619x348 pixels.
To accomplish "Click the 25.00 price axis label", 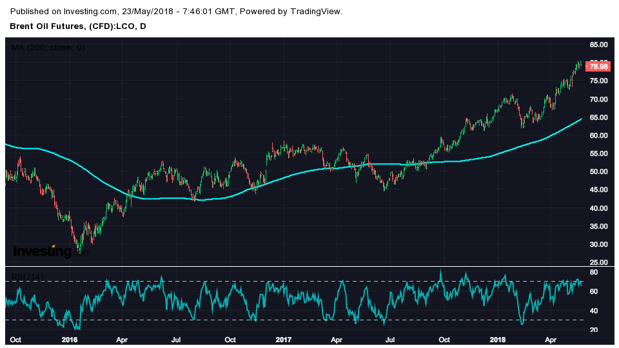I will (x=598, y=262).
